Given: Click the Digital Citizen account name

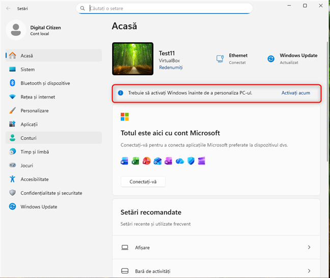Looking at the screenshot, I should coord(45,27).
